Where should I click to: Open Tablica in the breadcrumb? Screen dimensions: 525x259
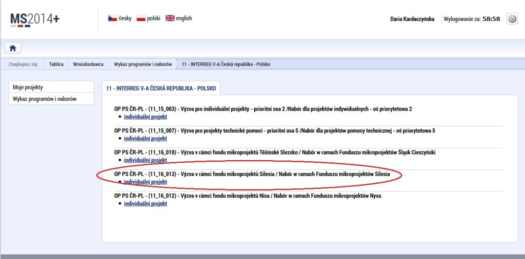pyautogui.click(x=56, y=64)
